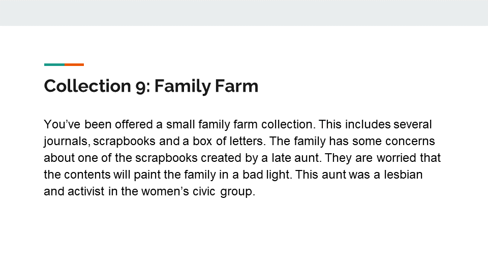This screenshot has width=488, height=274.
Task: Click the word "activist" in last line
Action: coord(80,193)
